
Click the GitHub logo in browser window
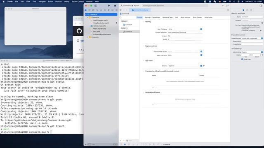pos(79,31)
